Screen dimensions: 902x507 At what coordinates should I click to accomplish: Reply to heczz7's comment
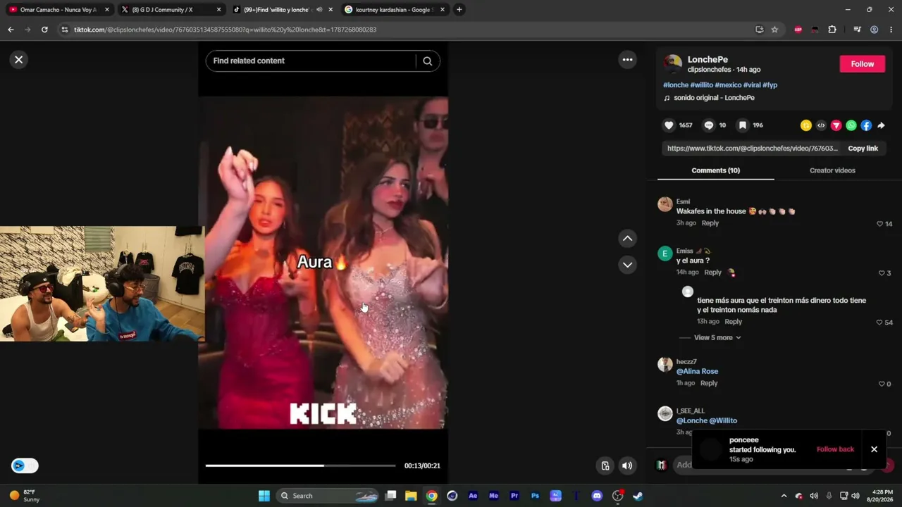click(x=709, y=383)
